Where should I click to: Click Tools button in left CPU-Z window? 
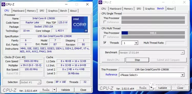click(x=46, y=90)
